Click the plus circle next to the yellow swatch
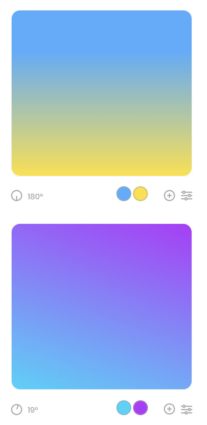Viewport: 207px width, 425px height. click(x=169, y=196)
